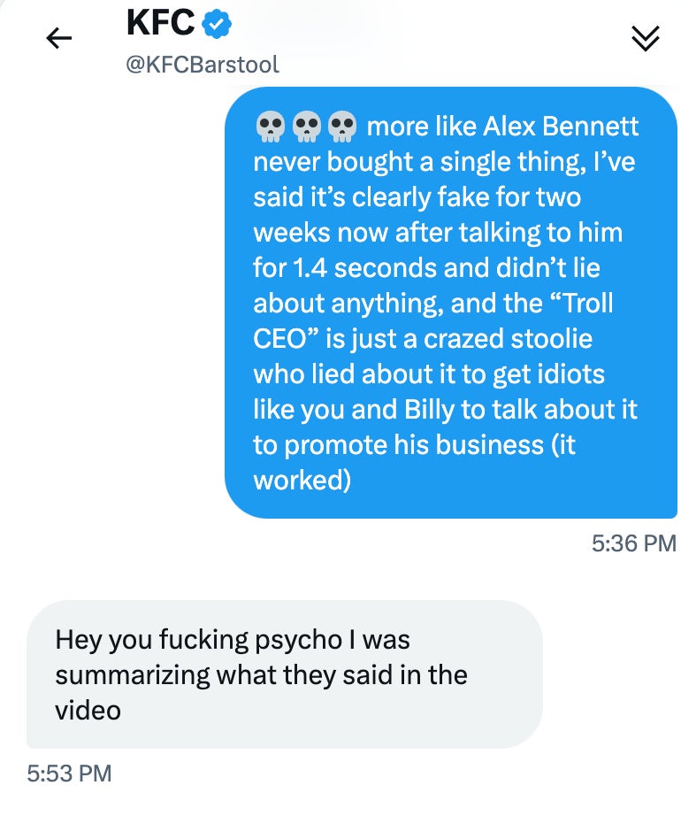Select the blue sent message bubble
The width and height of the screenshot is (681, 816).
(451, 303)
